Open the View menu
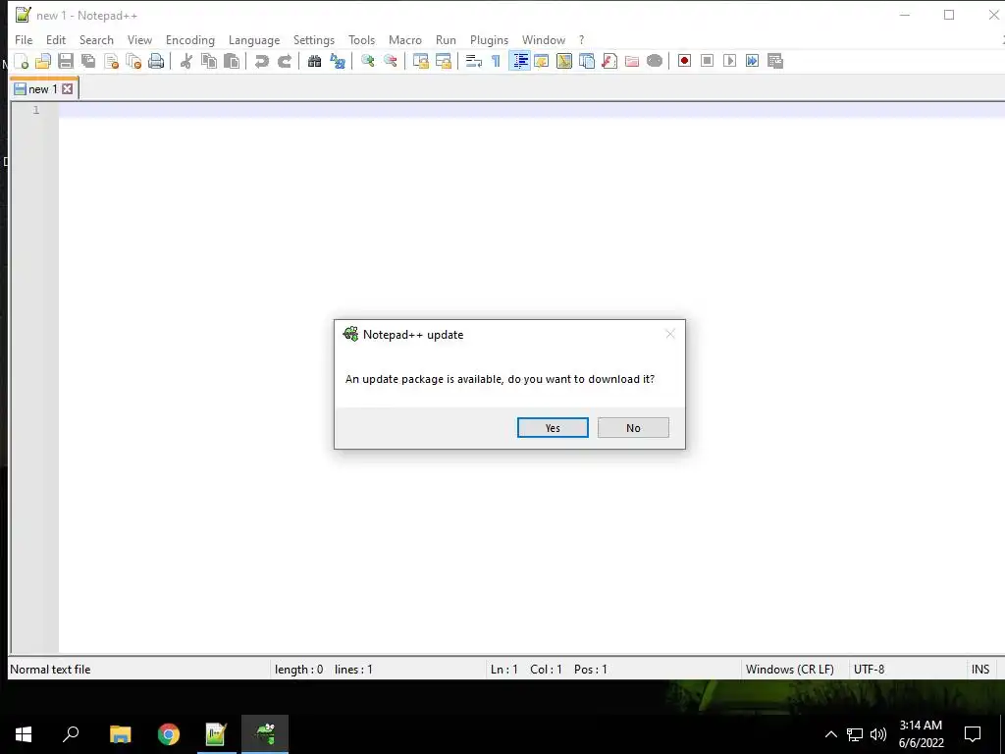1005x754 pixels. click(x=139, y=39)
